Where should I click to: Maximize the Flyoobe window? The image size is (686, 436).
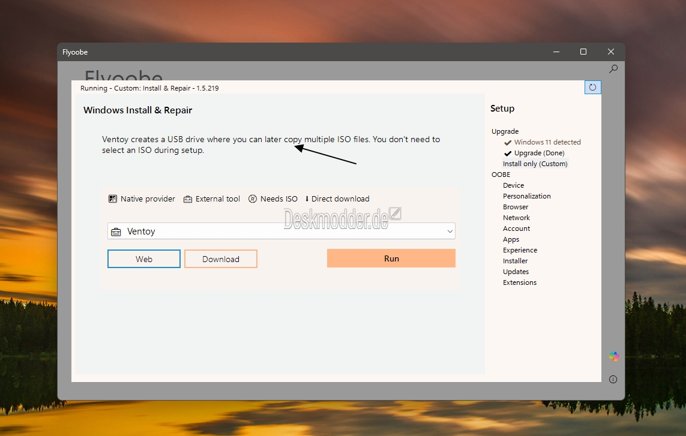(583, 52)
